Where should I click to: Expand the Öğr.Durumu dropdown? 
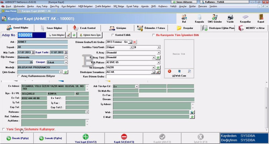(66, 57)
